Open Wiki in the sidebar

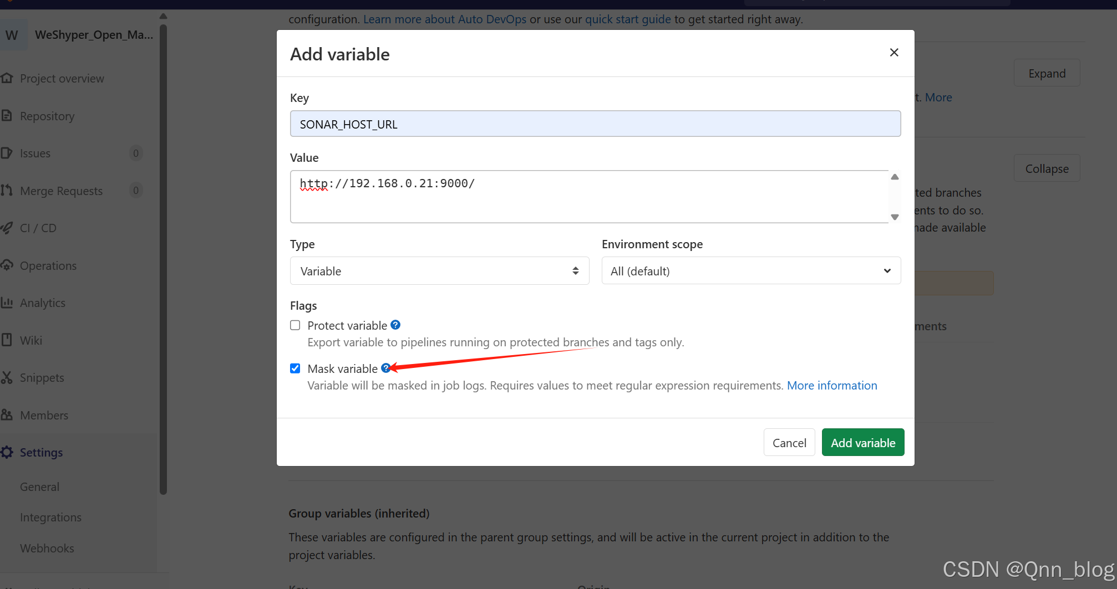(x=31, y=340)
